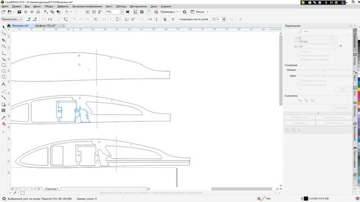Screen dimensions: 360x202
Task: Click the Save floppy disk icon
Action: click(x=19, y=12)
